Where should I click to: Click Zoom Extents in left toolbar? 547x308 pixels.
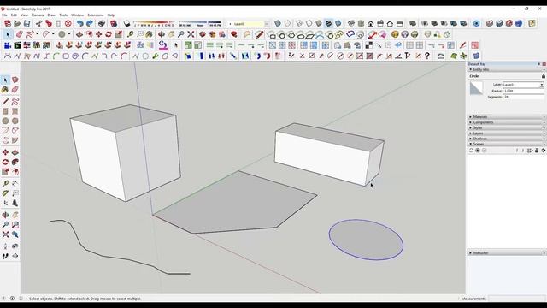(x=5, y=234)
